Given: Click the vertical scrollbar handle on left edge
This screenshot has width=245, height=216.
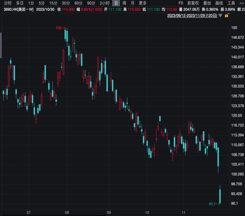Looking at the screenshot, I should point(1,45).
